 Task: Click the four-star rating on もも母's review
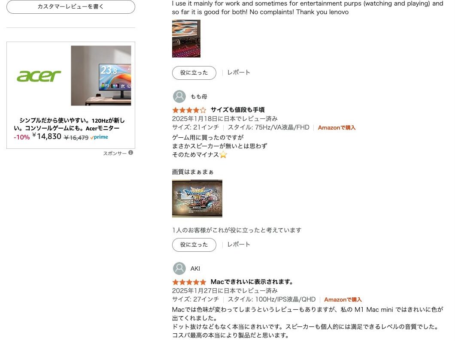[189, 110]
